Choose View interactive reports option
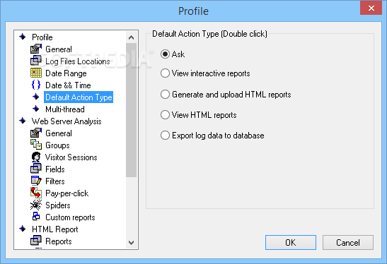This screenshot has width=387, height=264. [x=165, y=73]
